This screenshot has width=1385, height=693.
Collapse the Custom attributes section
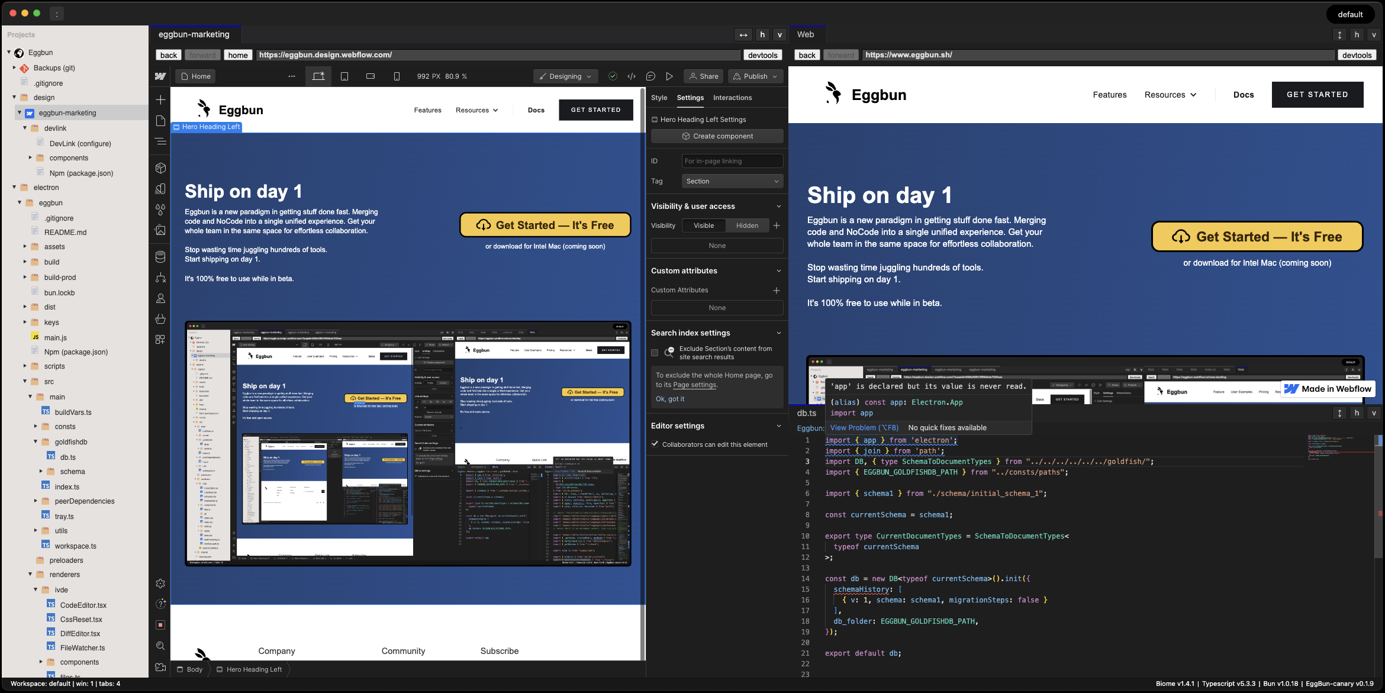pyautogui.click(x=779, y=271)
